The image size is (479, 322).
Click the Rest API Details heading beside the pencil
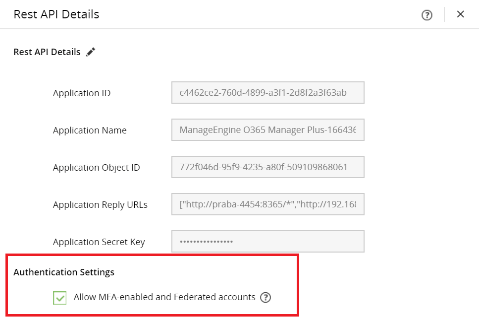click(x=47, y=52)
